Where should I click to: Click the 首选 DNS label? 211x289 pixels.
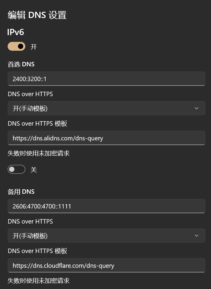(21, 64)
